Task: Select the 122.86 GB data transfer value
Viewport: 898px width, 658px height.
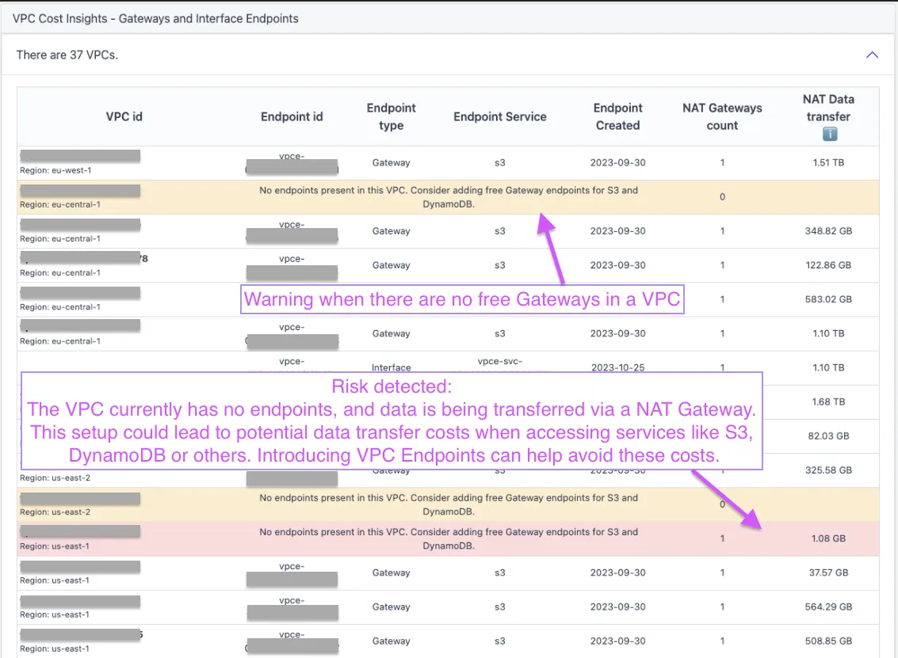Action: [829, 265]
